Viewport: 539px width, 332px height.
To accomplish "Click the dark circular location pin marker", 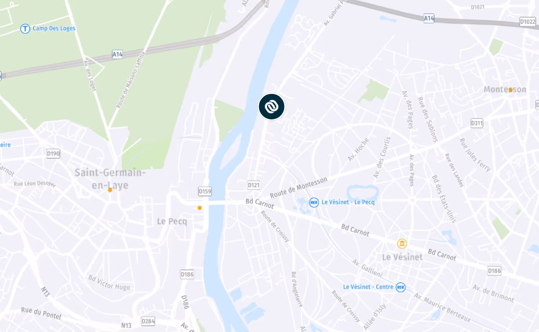I will click(x=272, y=107).
